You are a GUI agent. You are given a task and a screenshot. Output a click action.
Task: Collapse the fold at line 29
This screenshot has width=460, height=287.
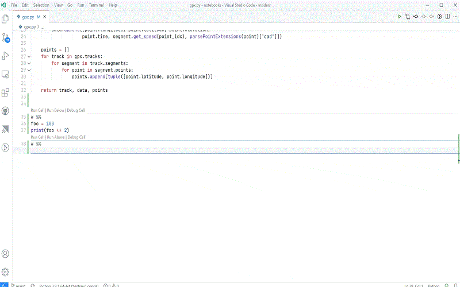[29, 70]
